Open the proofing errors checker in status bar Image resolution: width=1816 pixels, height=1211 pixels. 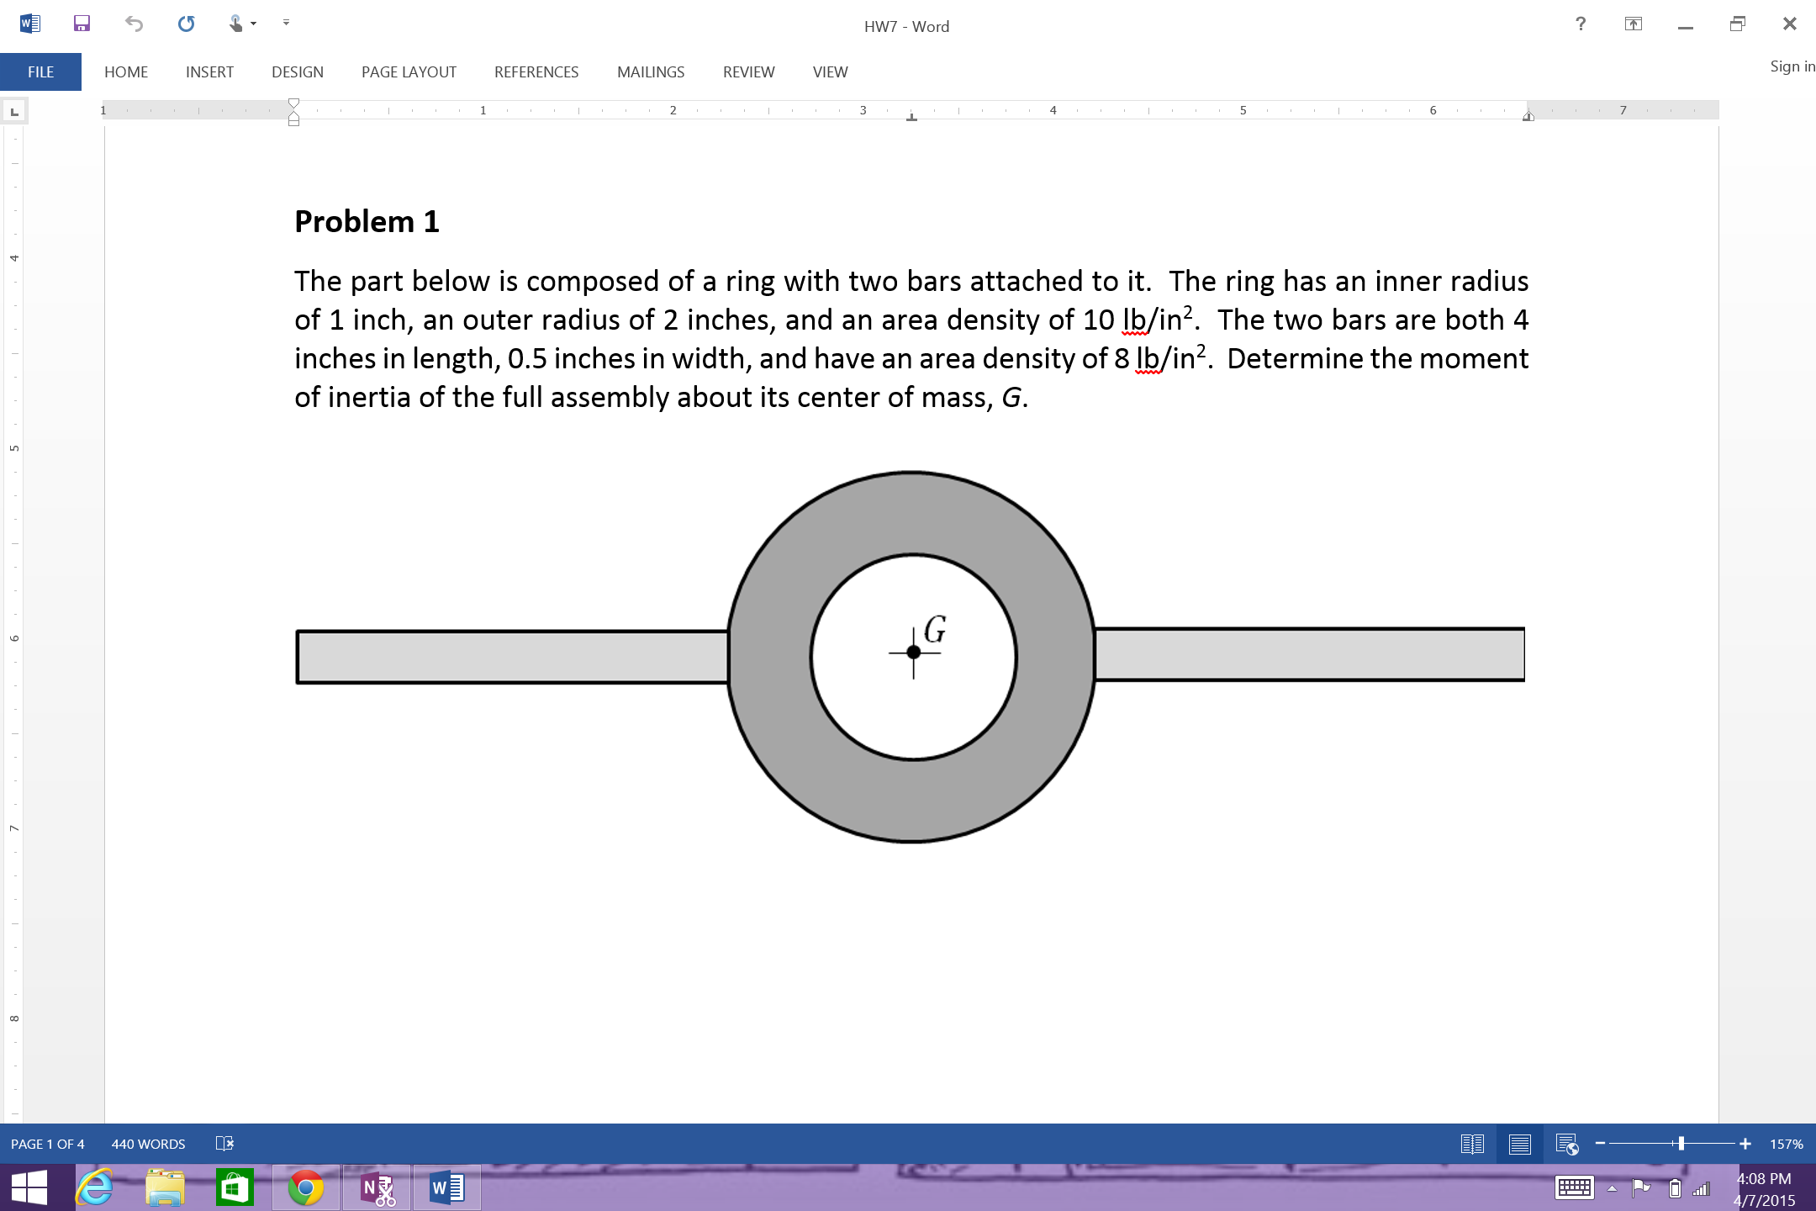click(x=224, y=1144)
